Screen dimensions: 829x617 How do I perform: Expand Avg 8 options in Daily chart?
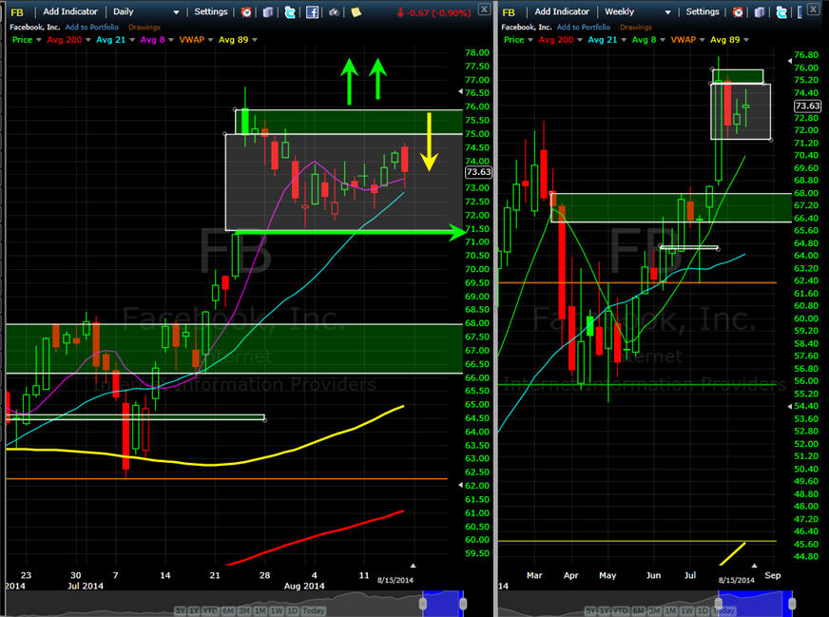(x=171, y=40)
